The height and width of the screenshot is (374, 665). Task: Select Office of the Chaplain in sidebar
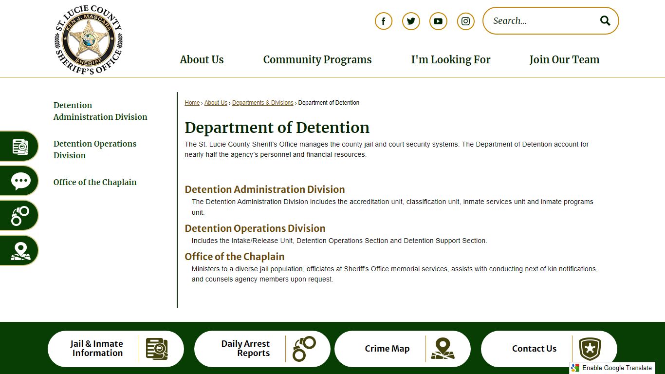[x=95, y=182]
